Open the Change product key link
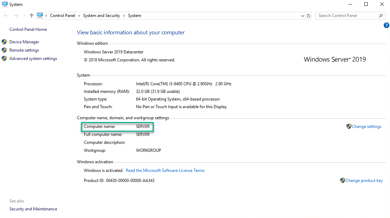The width and height of the screenshot is (390, 218). click(364, 181)
